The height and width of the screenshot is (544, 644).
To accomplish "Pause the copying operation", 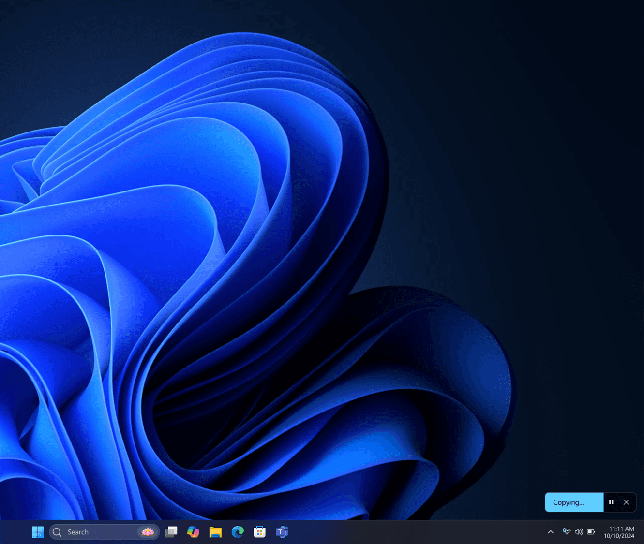I will pyautogui.click(x=611, y=502).
